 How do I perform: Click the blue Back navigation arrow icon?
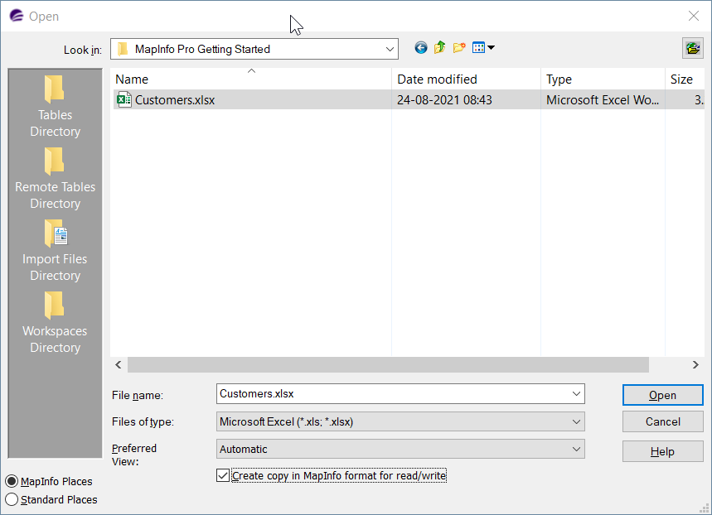421,48
